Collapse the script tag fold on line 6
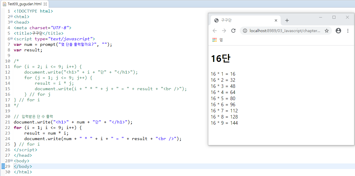Image resolution: width=355 pixels, height=176 pixels. coord(12,39)
